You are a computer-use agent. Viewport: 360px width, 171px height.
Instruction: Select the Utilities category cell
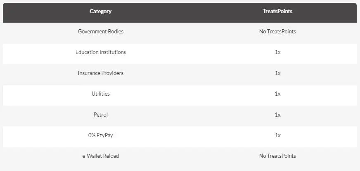coord(101,94)
